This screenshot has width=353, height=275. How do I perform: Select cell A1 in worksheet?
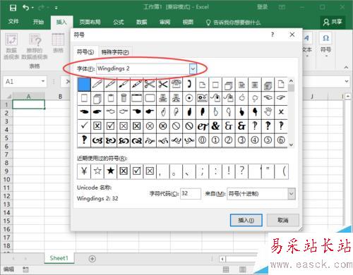click(x=28, y=104)
